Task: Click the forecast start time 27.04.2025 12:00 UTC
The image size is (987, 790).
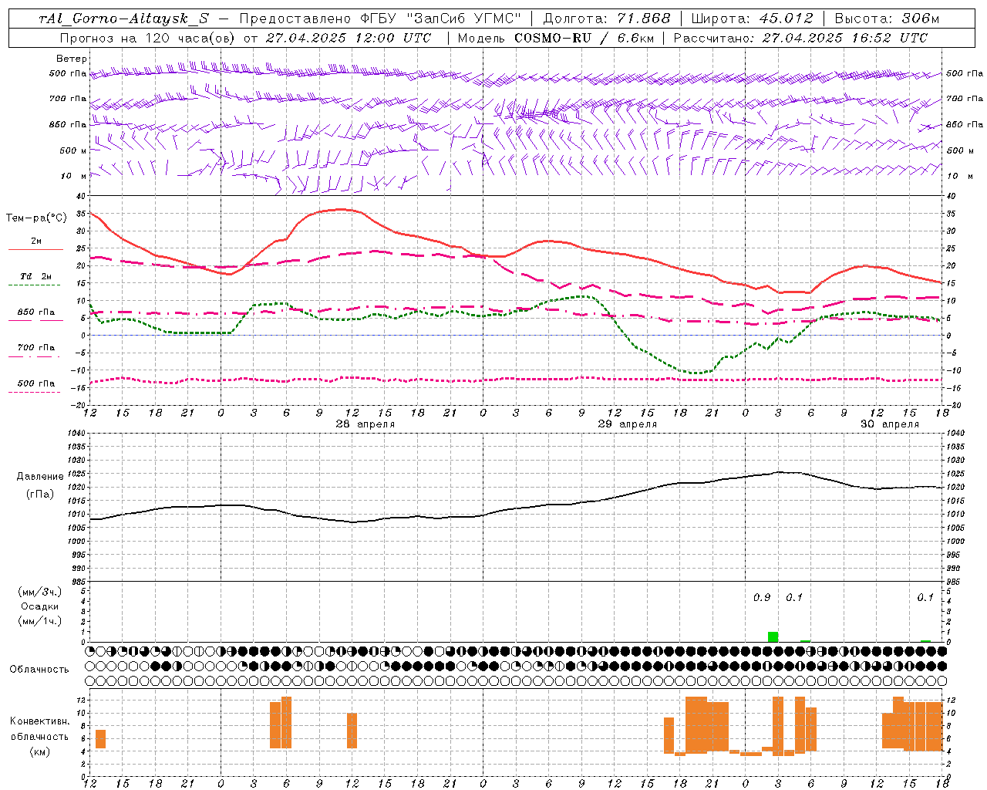Action: tap(349, 38)
